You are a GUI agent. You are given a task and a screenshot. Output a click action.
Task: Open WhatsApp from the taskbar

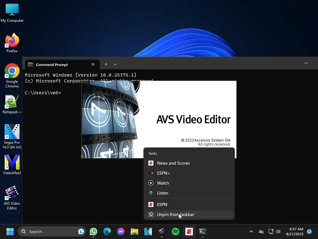pos(93,232)
